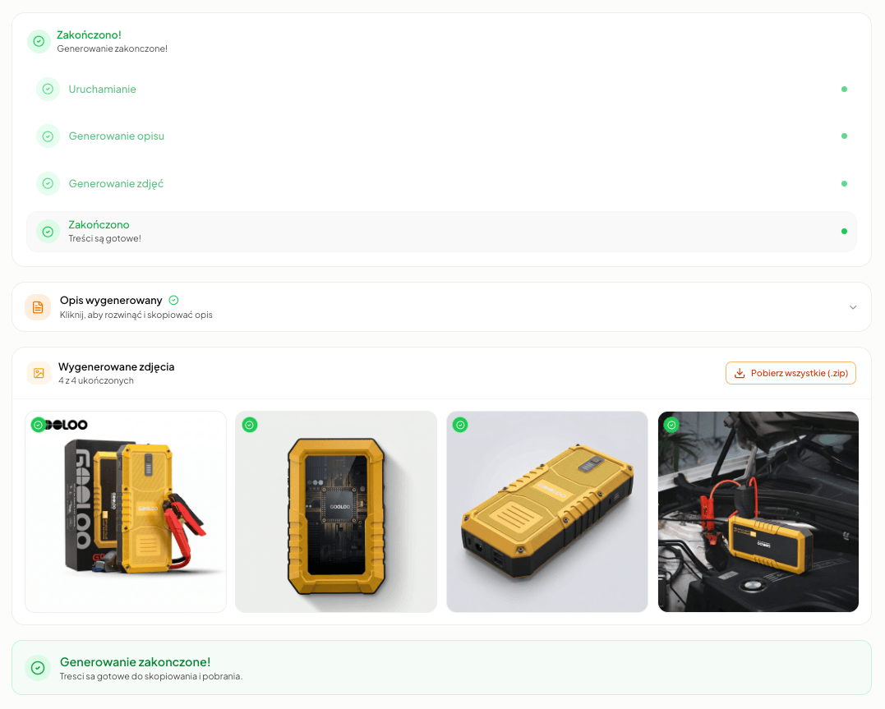Open the yellow jump starter top-view thumbnail

point(546,511)
